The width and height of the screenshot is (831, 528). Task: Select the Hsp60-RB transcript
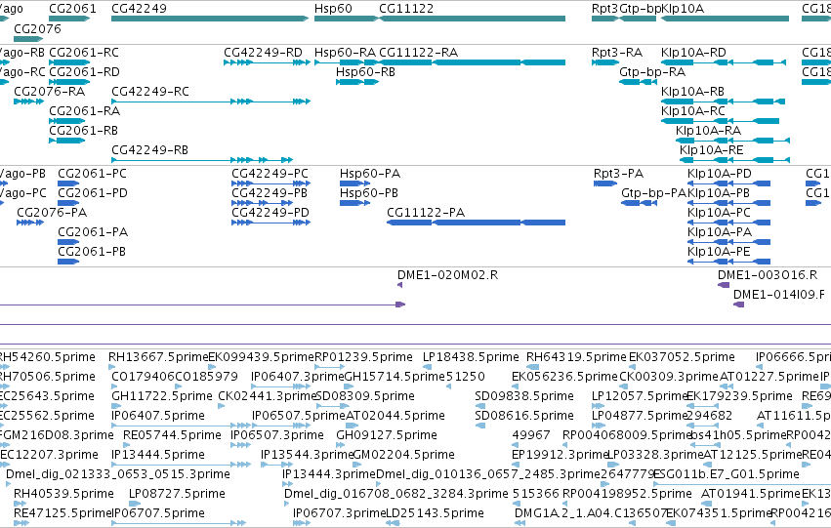pos(357,82)
